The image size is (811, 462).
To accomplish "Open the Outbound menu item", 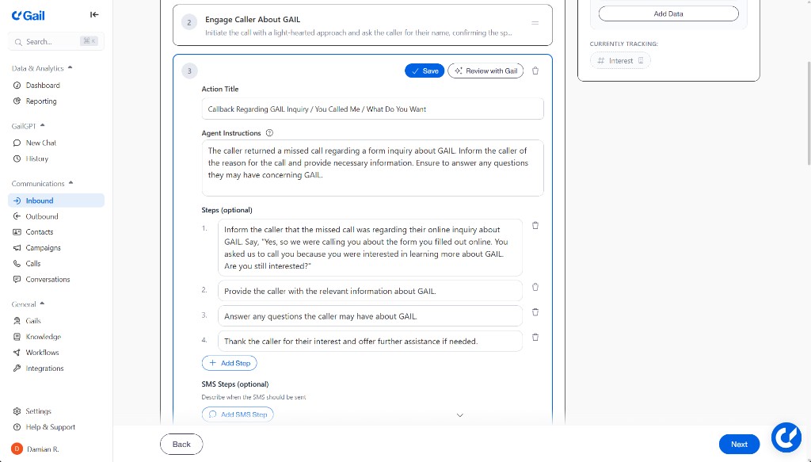I will pyautogui.click(x=42, y=216).
